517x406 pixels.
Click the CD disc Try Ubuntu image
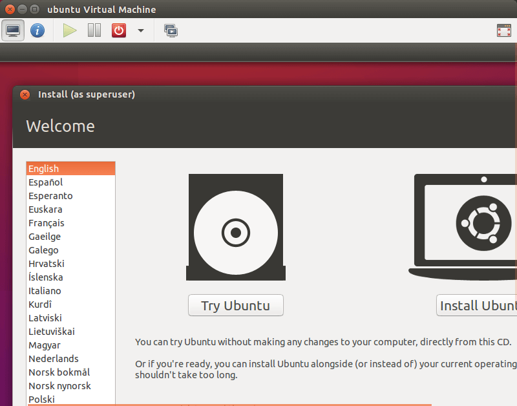(235, 227)
